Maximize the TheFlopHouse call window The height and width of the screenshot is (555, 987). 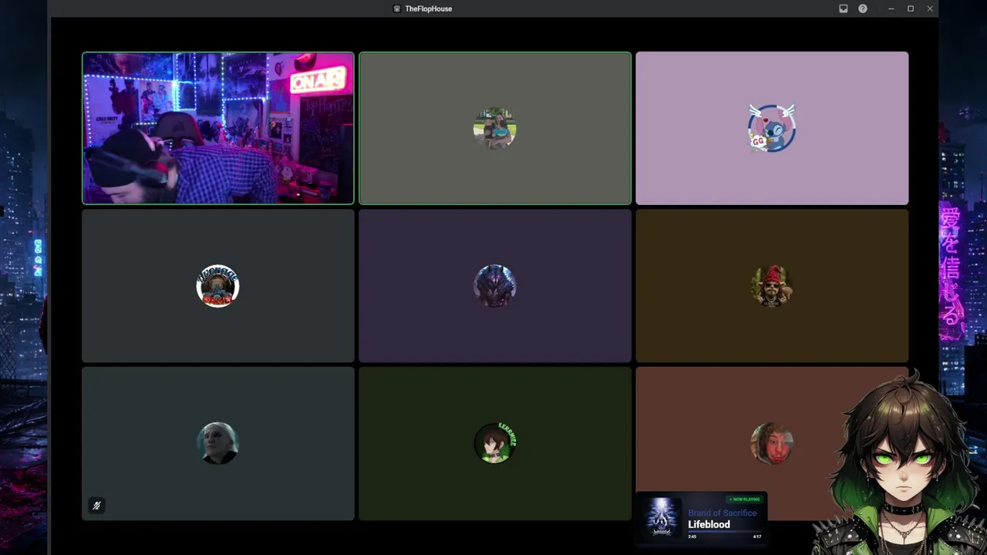coord(911,8)
